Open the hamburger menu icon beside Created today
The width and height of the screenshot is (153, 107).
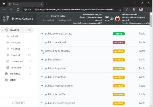pyautogui.click(x=47, y=16)
